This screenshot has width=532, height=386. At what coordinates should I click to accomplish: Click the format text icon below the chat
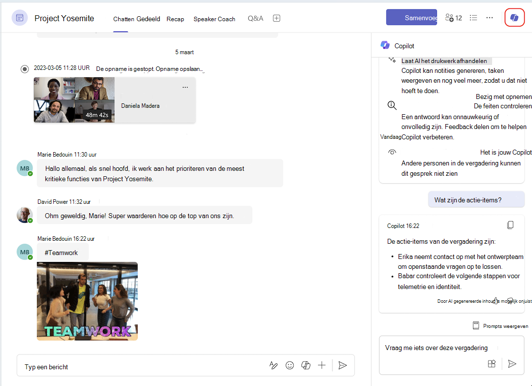click(273, 365)
